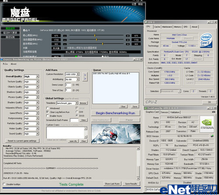Image resolution: width=219 pixels, height=195 pixels.
Task: Enable Windowed checkbox
Action: (47, 108)
